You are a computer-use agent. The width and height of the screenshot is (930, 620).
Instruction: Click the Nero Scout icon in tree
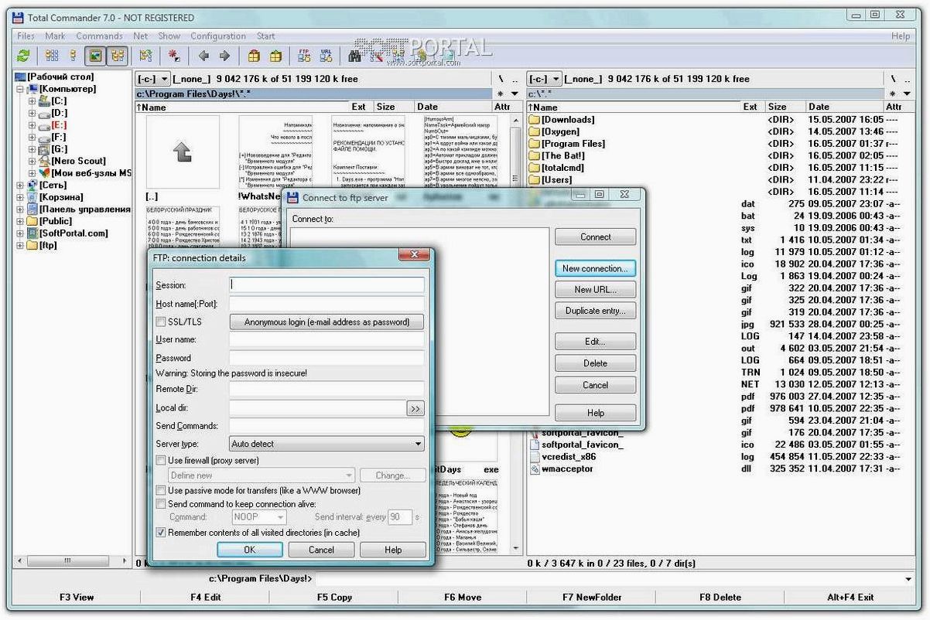click(x=43, y=161)
